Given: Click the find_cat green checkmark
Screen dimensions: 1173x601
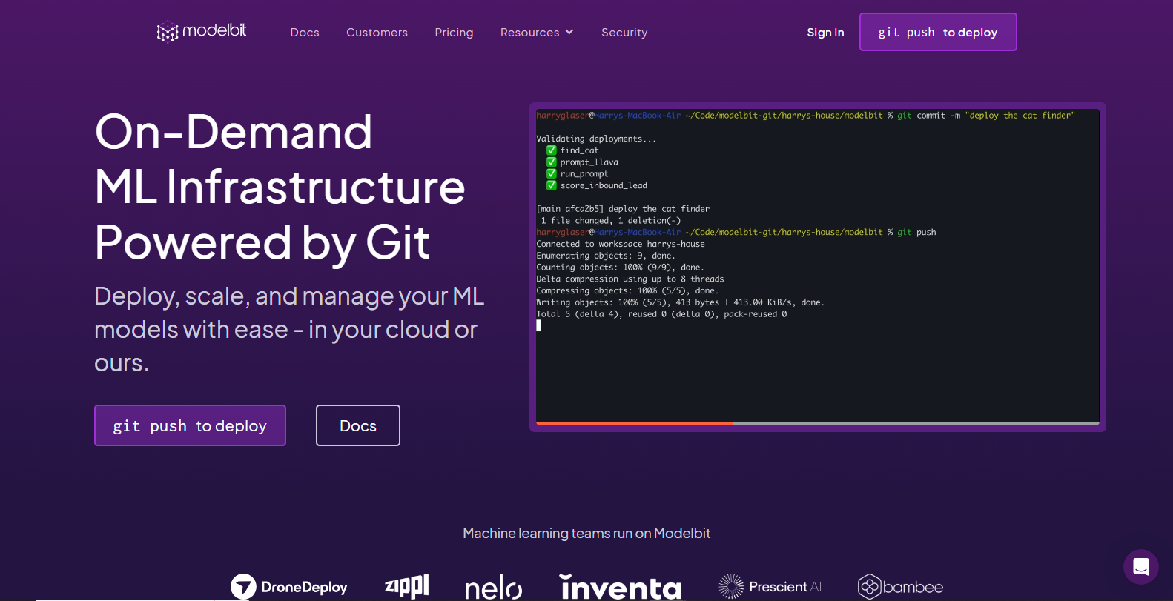Looking at the screenshot, I should coord(552,150).
